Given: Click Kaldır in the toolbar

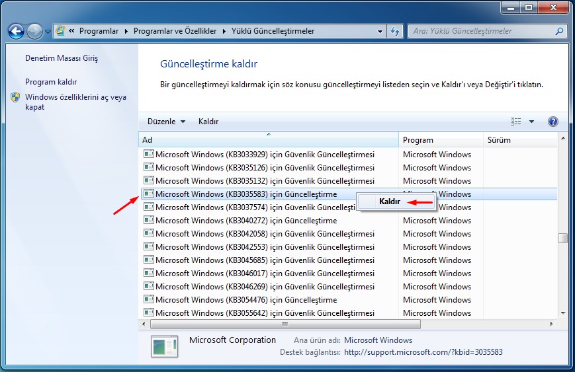Looking at the screenshot, I should [208, 122].
